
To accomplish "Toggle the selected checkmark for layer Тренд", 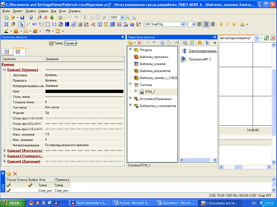I will tap(30, 185).
